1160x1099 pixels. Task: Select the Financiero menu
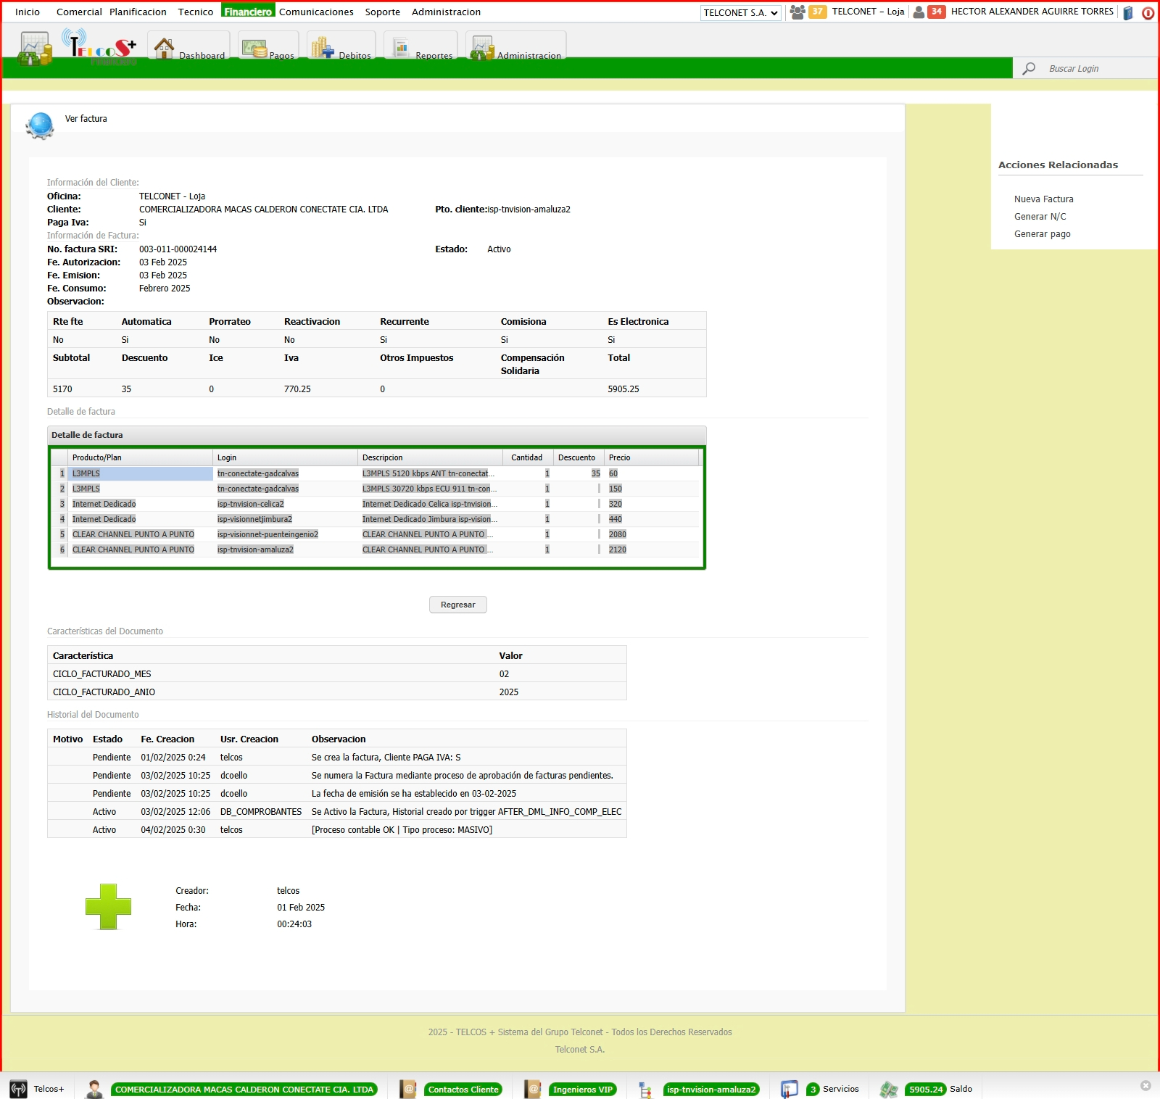tap(248, 12)
